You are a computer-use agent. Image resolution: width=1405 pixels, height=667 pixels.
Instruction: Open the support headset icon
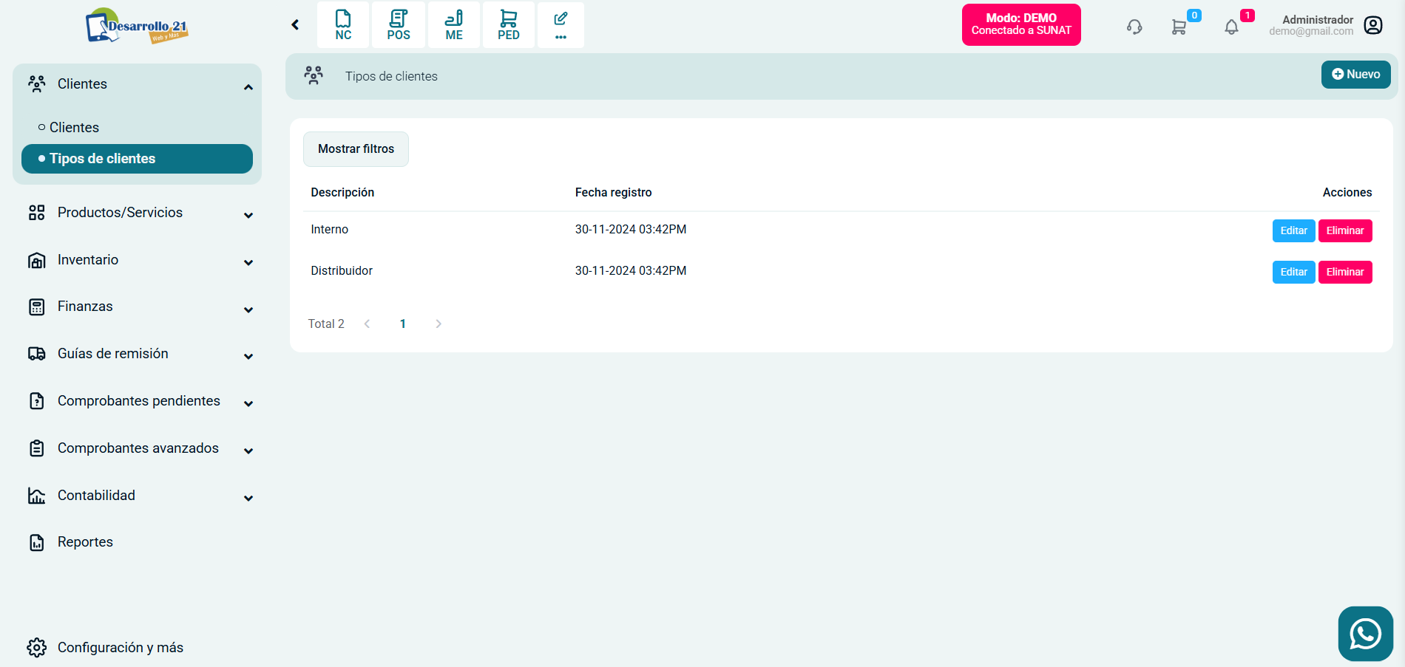[x=1134, y=27]
